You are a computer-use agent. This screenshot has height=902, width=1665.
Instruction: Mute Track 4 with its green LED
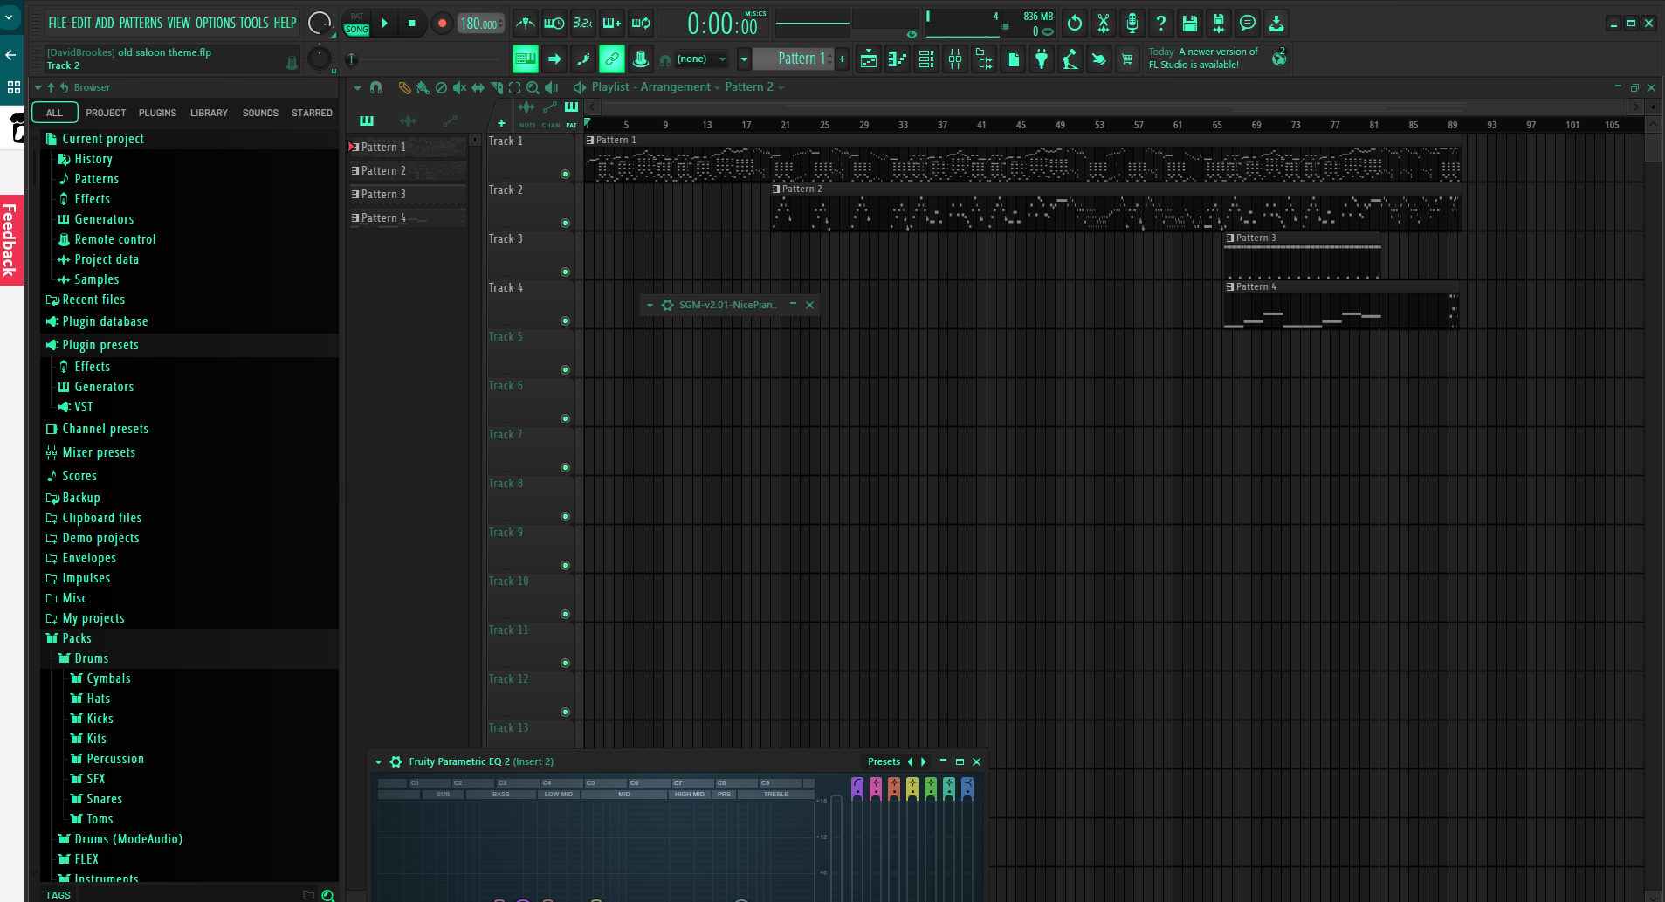click(565, 321)
